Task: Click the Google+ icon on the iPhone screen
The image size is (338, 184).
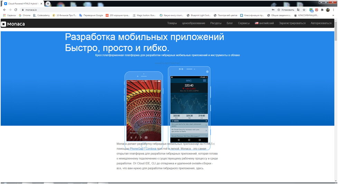Action: (x=141, y=137)
